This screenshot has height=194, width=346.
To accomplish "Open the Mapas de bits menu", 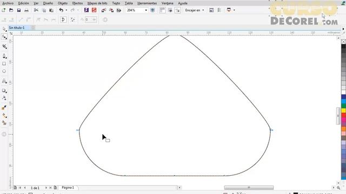I will [97, 3].
